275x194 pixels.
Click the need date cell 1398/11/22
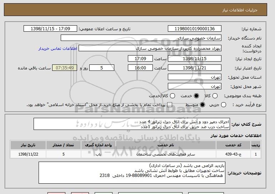coord(28,154)
